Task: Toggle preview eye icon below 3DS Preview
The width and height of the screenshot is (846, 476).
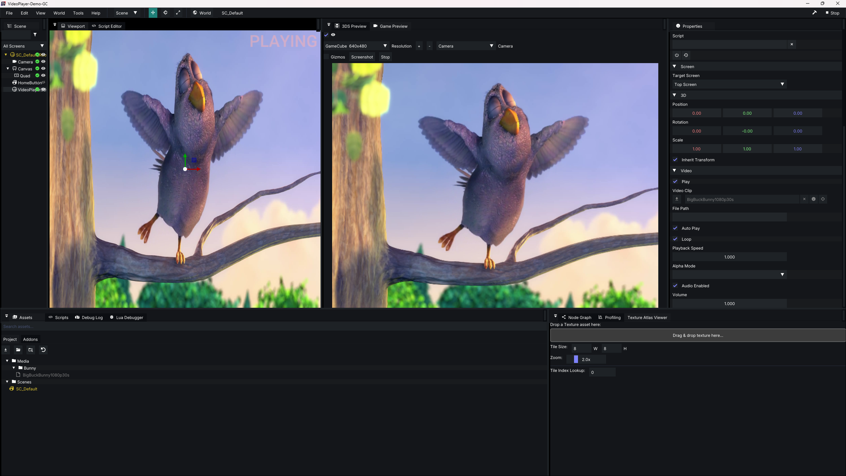Action: 333,35
